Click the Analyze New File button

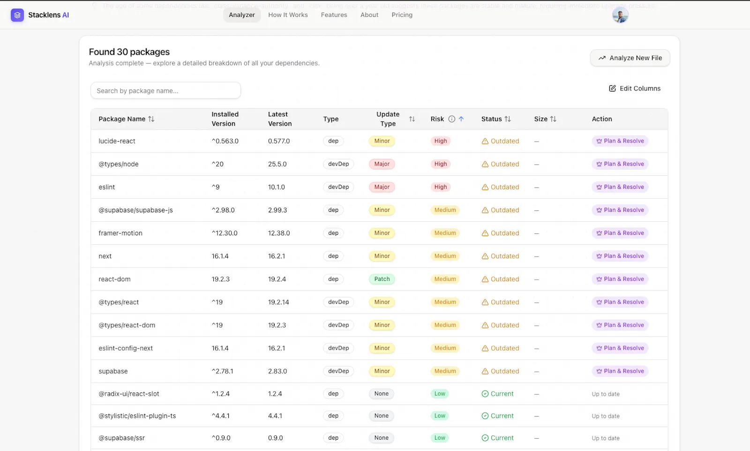tap(630, 58)
